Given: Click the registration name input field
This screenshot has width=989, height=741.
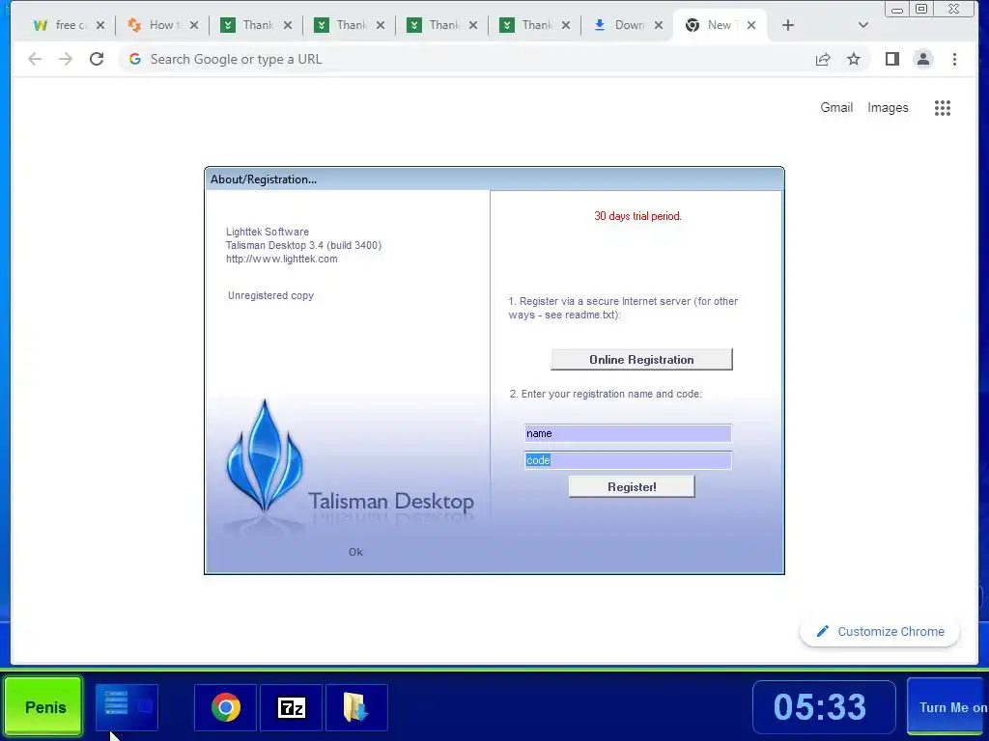Looking at the screenshot, I should click(628, 433).
